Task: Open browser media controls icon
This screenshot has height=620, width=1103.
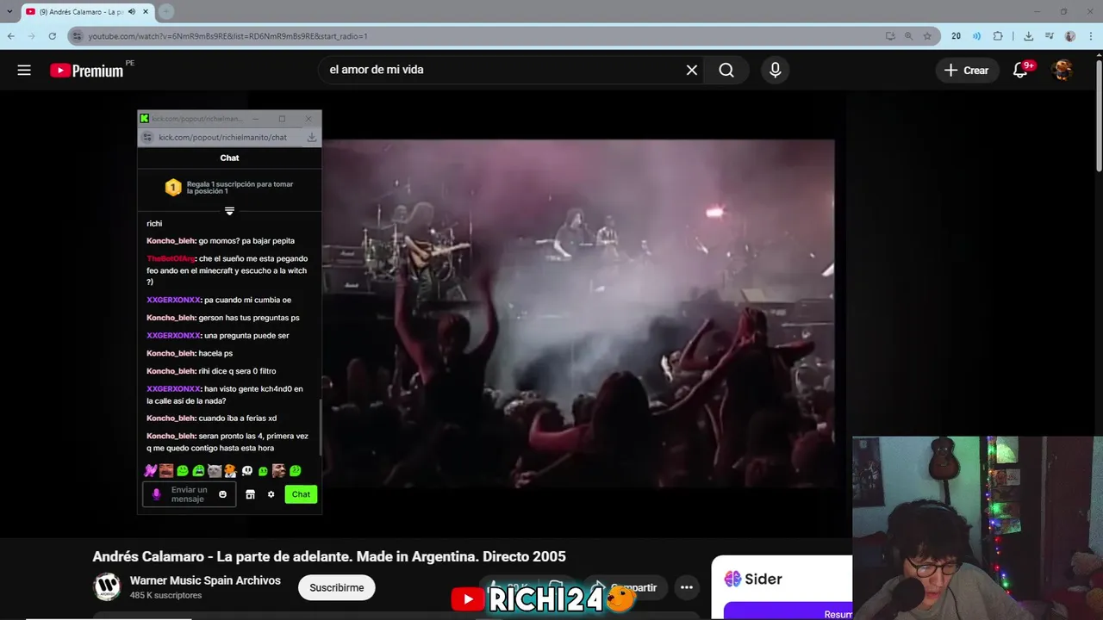Action: [x=1050, y=36]
